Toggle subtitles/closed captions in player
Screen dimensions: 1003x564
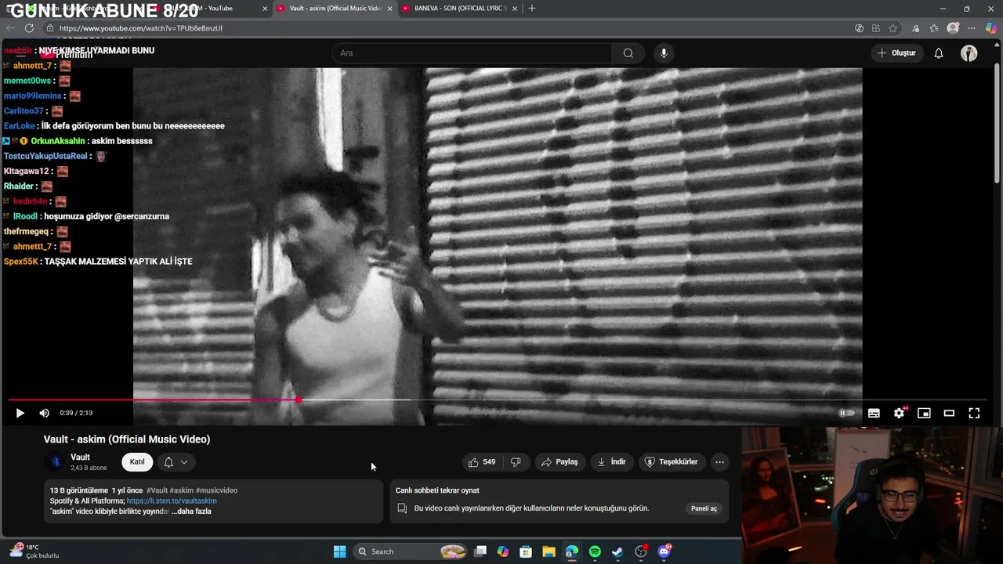point(874,413)
